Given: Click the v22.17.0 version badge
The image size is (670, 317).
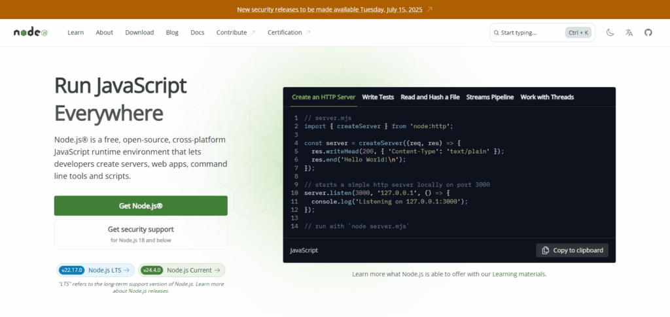Looking at the screenshot, I should tap(72, 270).
